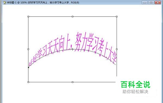The image size is (163, 103).
Task: Click the transform center reference point
Action: point(73,49)
